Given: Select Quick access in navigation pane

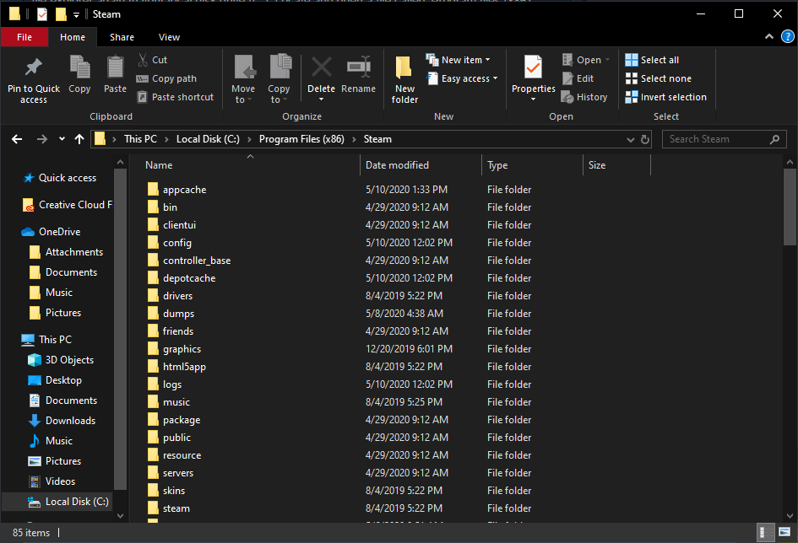Looking at the screenshot, I should 68,178.
